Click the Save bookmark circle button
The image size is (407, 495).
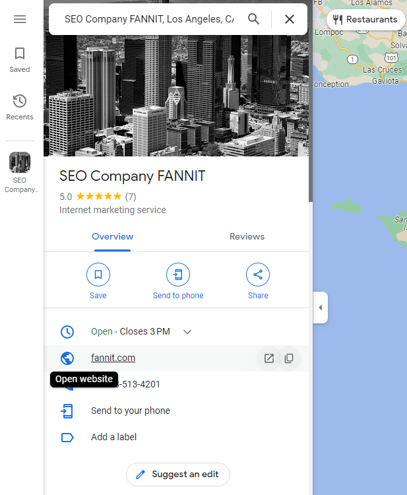point(98,275)
